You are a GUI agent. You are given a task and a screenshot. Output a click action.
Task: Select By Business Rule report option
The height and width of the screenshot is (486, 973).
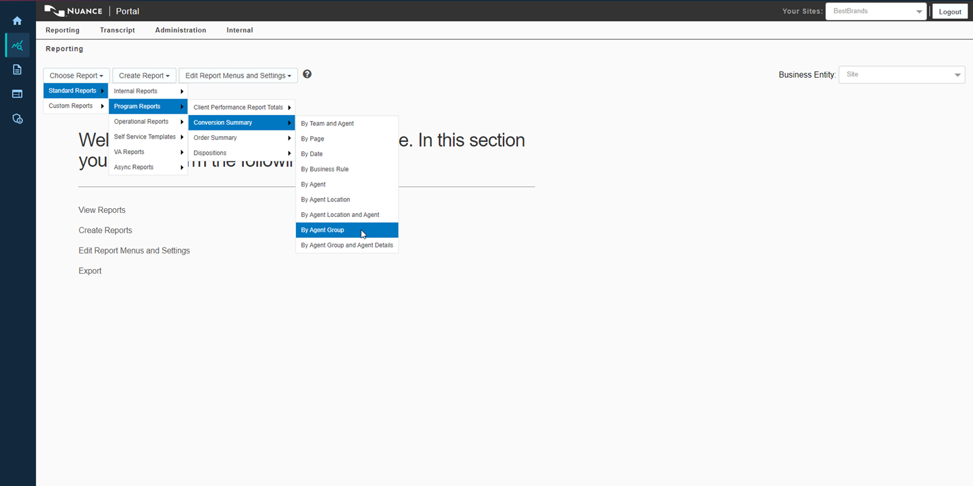[x=324, y=169]
